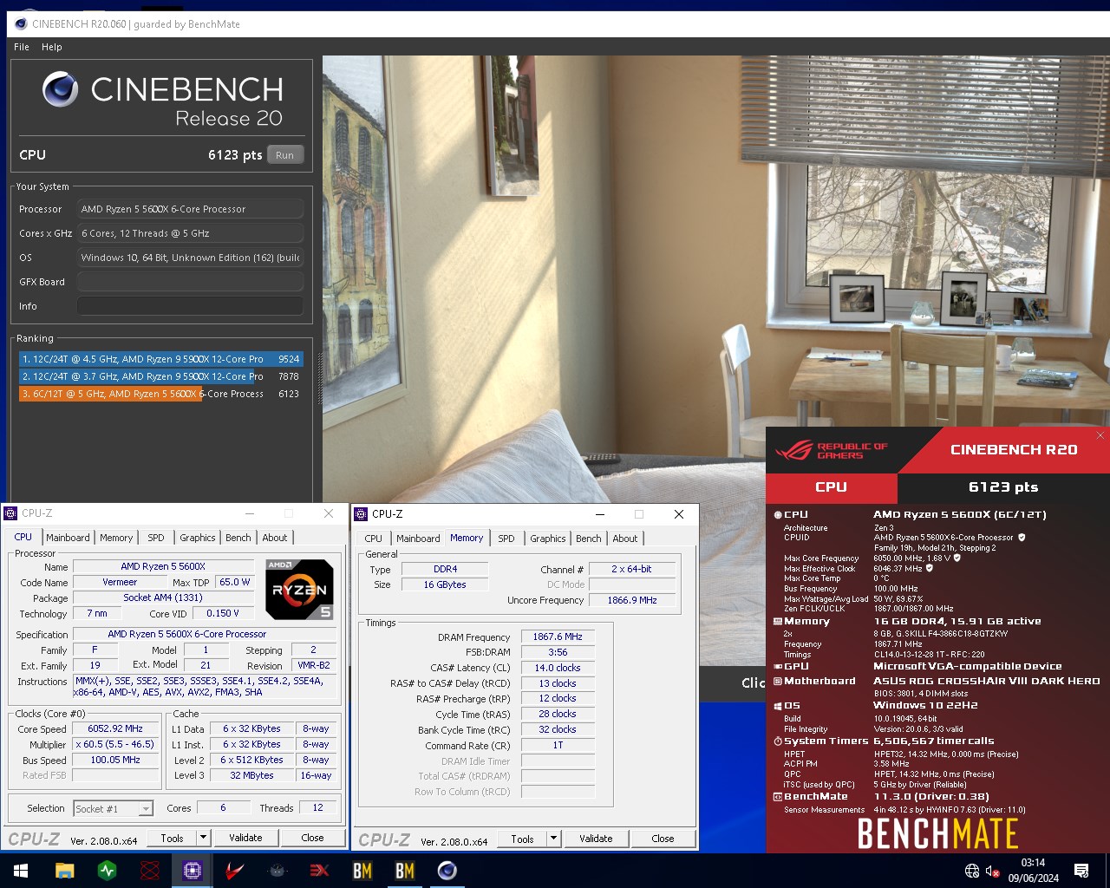Open the first BenchMate BM taskbar icon
Screen dimensions: 1110x888
pos(362,871)
